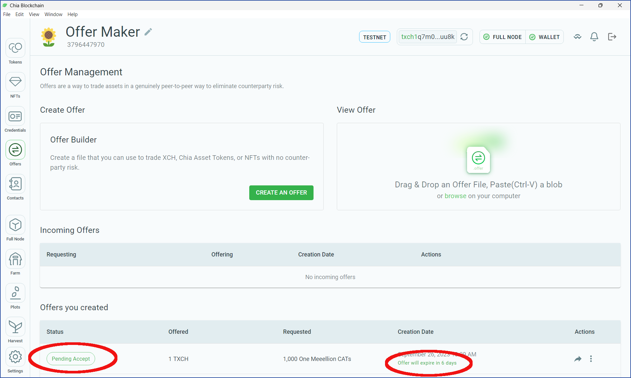Click the Offering column header

pos(222,255)
